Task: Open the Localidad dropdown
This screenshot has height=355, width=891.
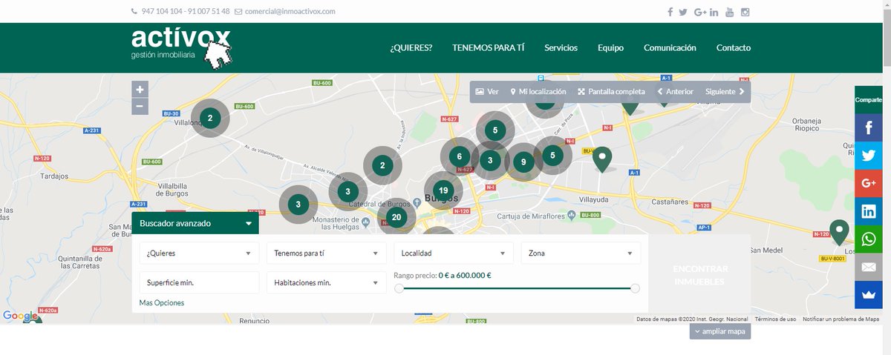Action: tap(454, 253)
